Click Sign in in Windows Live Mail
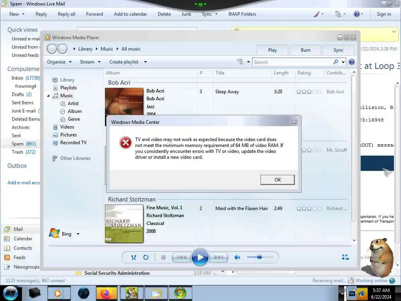Screen dimensions: 401x301 [384, 14]
